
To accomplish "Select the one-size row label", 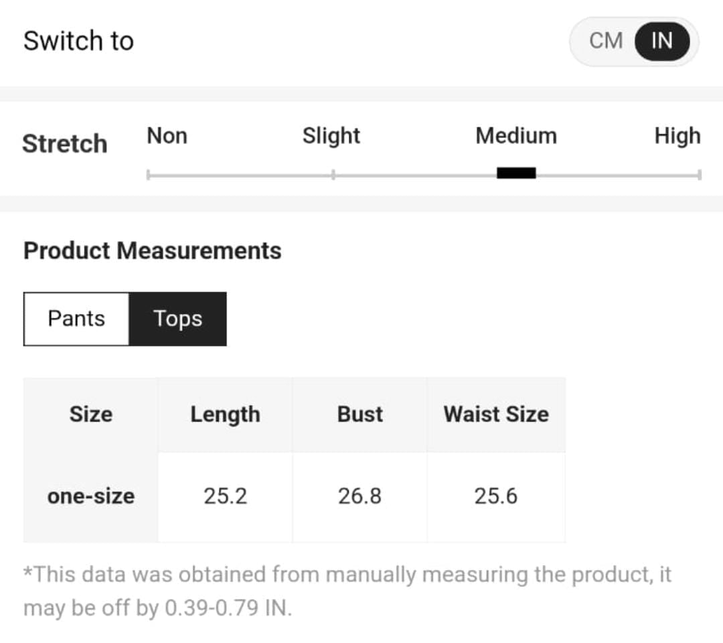I will pyautogui.click(x=91, y=496).
